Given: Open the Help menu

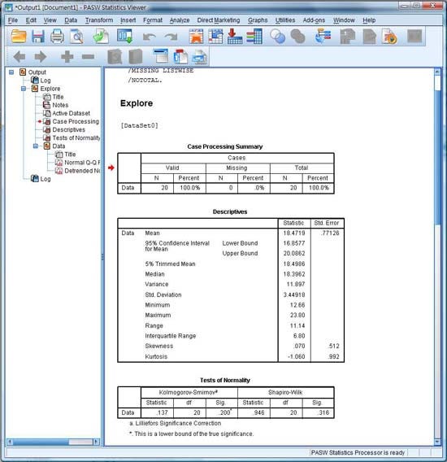Looking at the screenshot, I should [369, 20].
